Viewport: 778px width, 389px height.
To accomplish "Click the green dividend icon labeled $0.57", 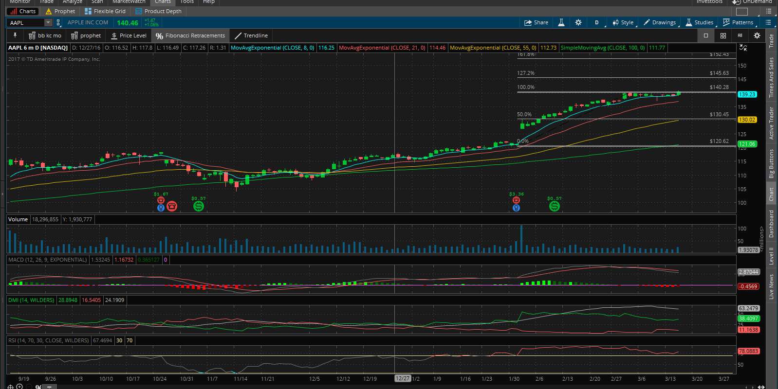I will [198, 206].
